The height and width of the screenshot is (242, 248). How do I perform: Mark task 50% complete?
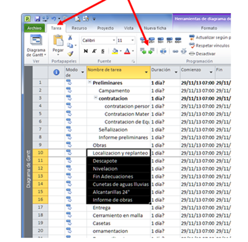[160, 40]
